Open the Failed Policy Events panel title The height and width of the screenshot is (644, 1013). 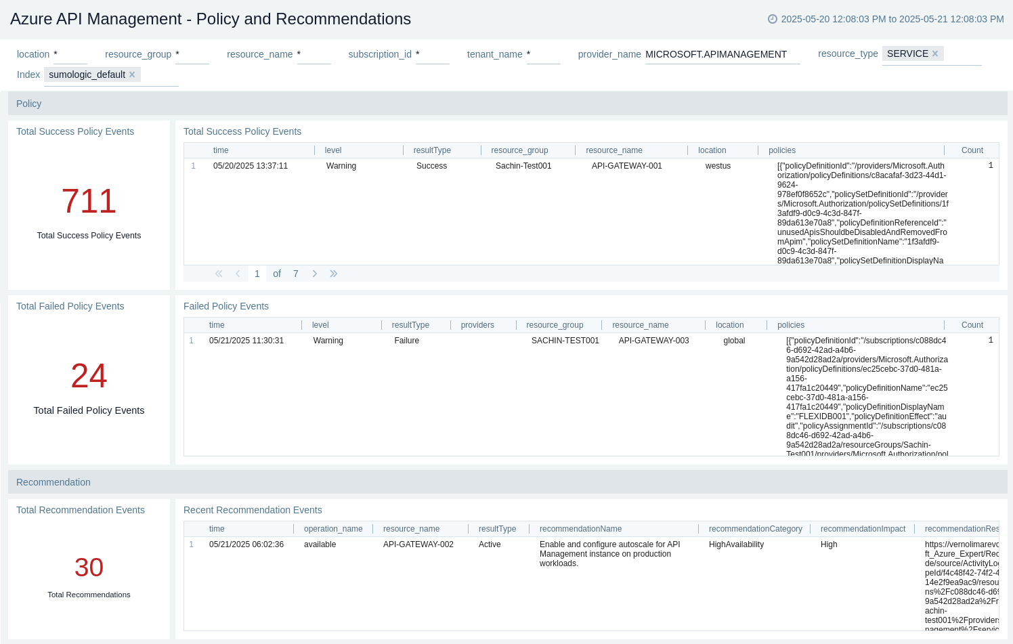(x=226, y=306)
